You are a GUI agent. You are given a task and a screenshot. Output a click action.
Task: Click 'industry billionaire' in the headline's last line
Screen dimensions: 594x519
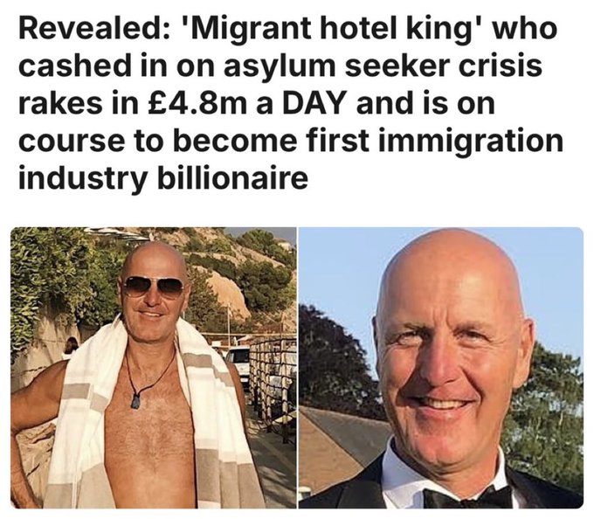click(163, 177)
